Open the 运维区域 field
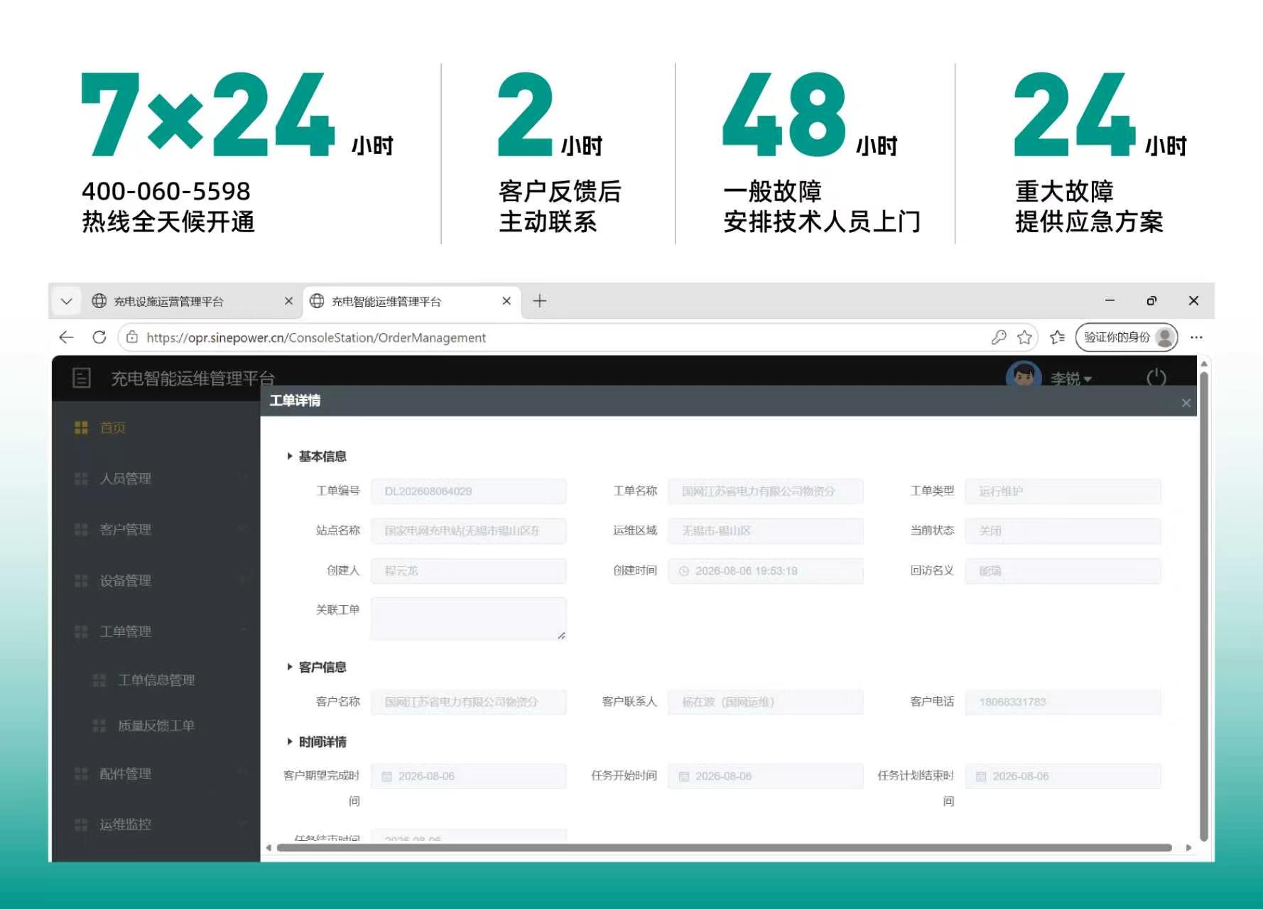 pyautogui.click(x=766, y=531)
